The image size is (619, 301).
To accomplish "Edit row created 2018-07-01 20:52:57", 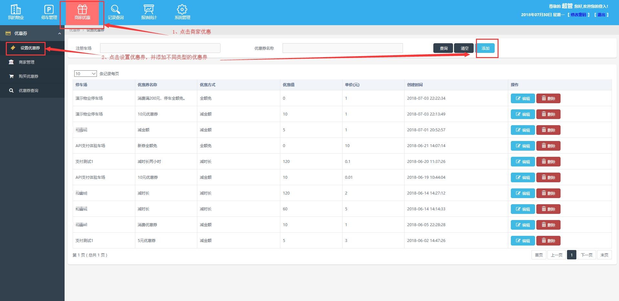I will (523, 130).
